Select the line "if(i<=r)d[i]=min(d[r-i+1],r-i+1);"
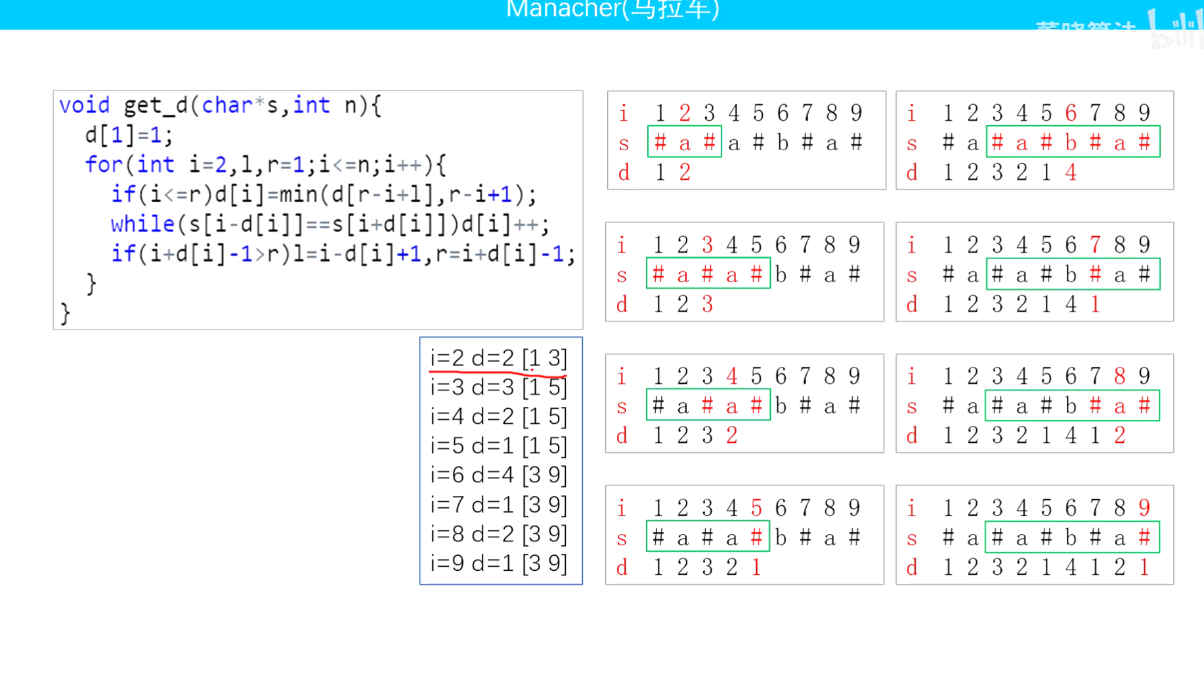 324,194
